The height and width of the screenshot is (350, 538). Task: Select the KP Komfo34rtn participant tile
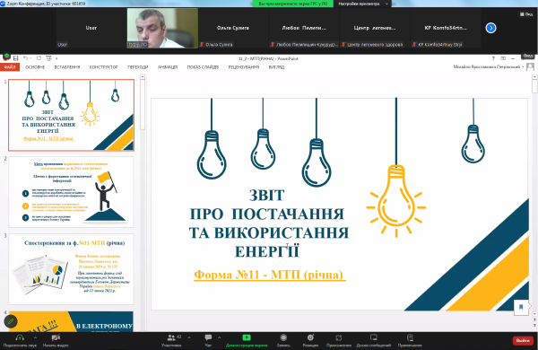pos(446,28)
